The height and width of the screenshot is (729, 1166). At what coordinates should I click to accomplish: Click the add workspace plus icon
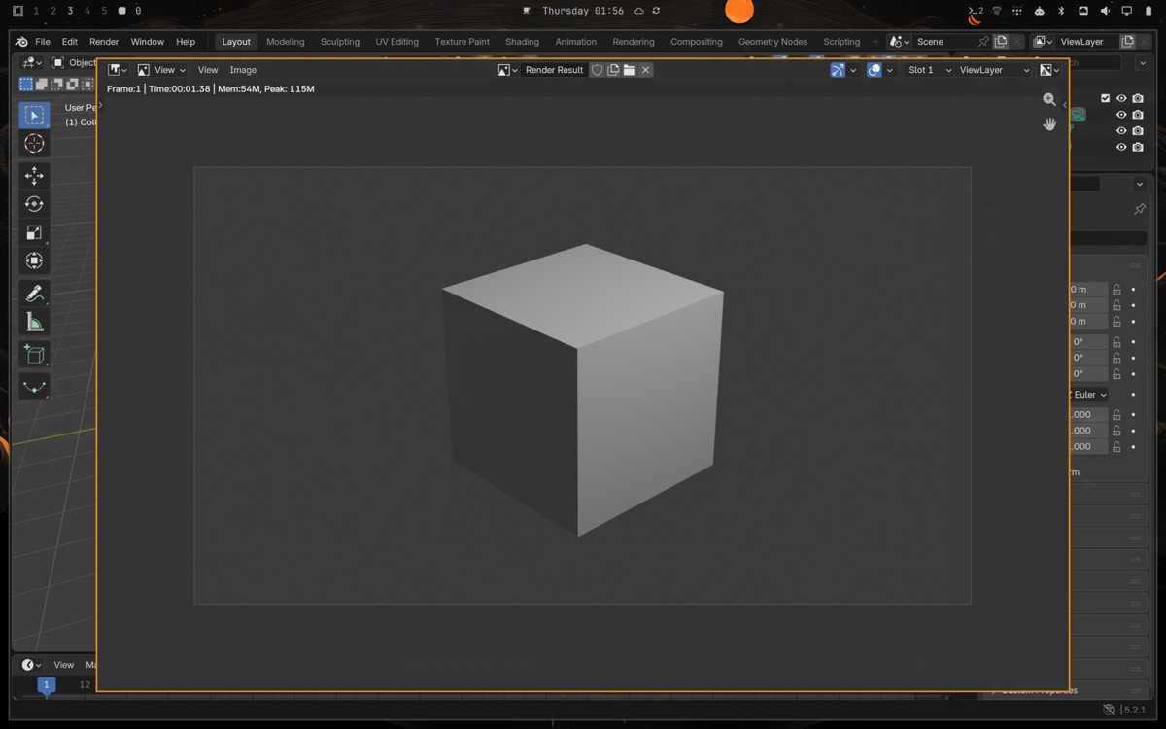[875, 42]
